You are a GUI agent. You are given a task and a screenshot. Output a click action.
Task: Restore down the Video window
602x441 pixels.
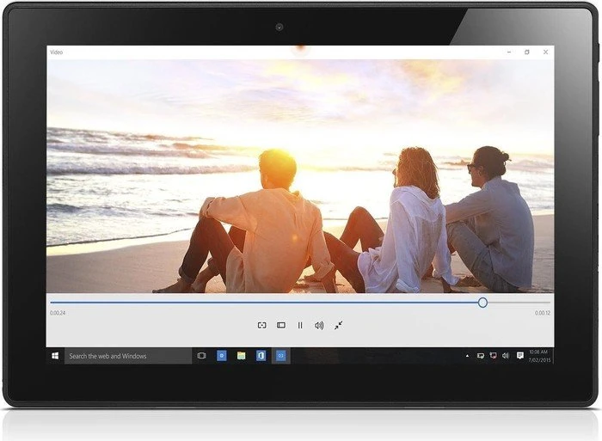tap(527, 52)
